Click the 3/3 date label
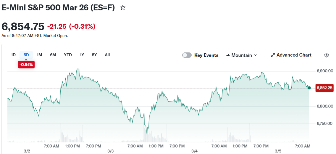This screenshot has width=336, height=154. (110, 151)
